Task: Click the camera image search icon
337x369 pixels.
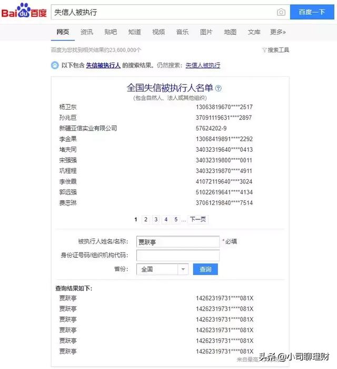Action: (x=281, y=12)
